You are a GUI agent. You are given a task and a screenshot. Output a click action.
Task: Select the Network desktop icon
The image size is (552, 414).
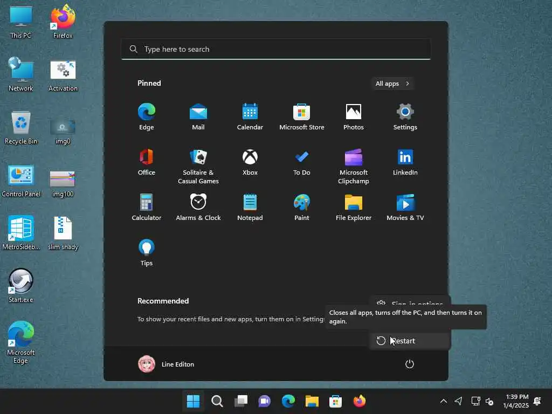(x=21, y=74)
